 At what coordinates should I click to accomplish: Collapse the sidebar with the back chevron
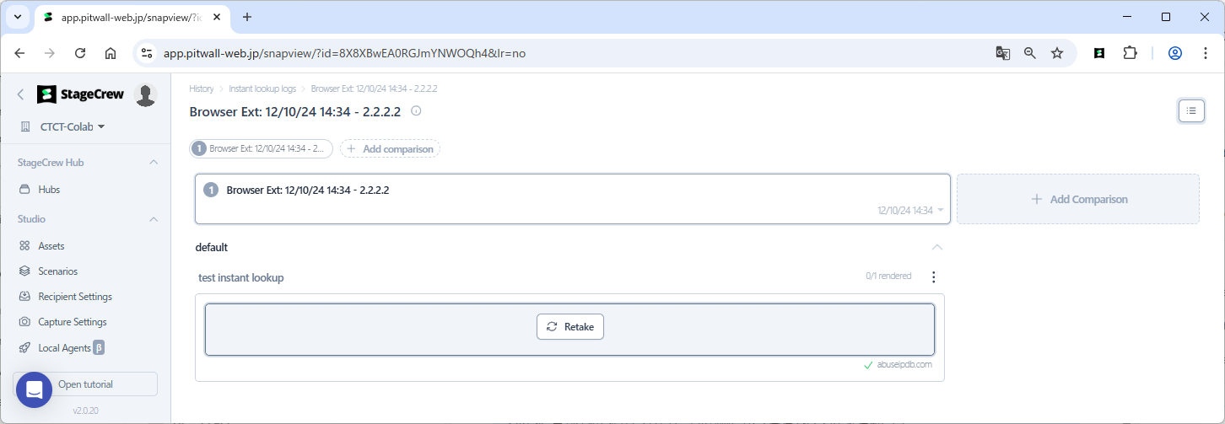coord(21,95)
